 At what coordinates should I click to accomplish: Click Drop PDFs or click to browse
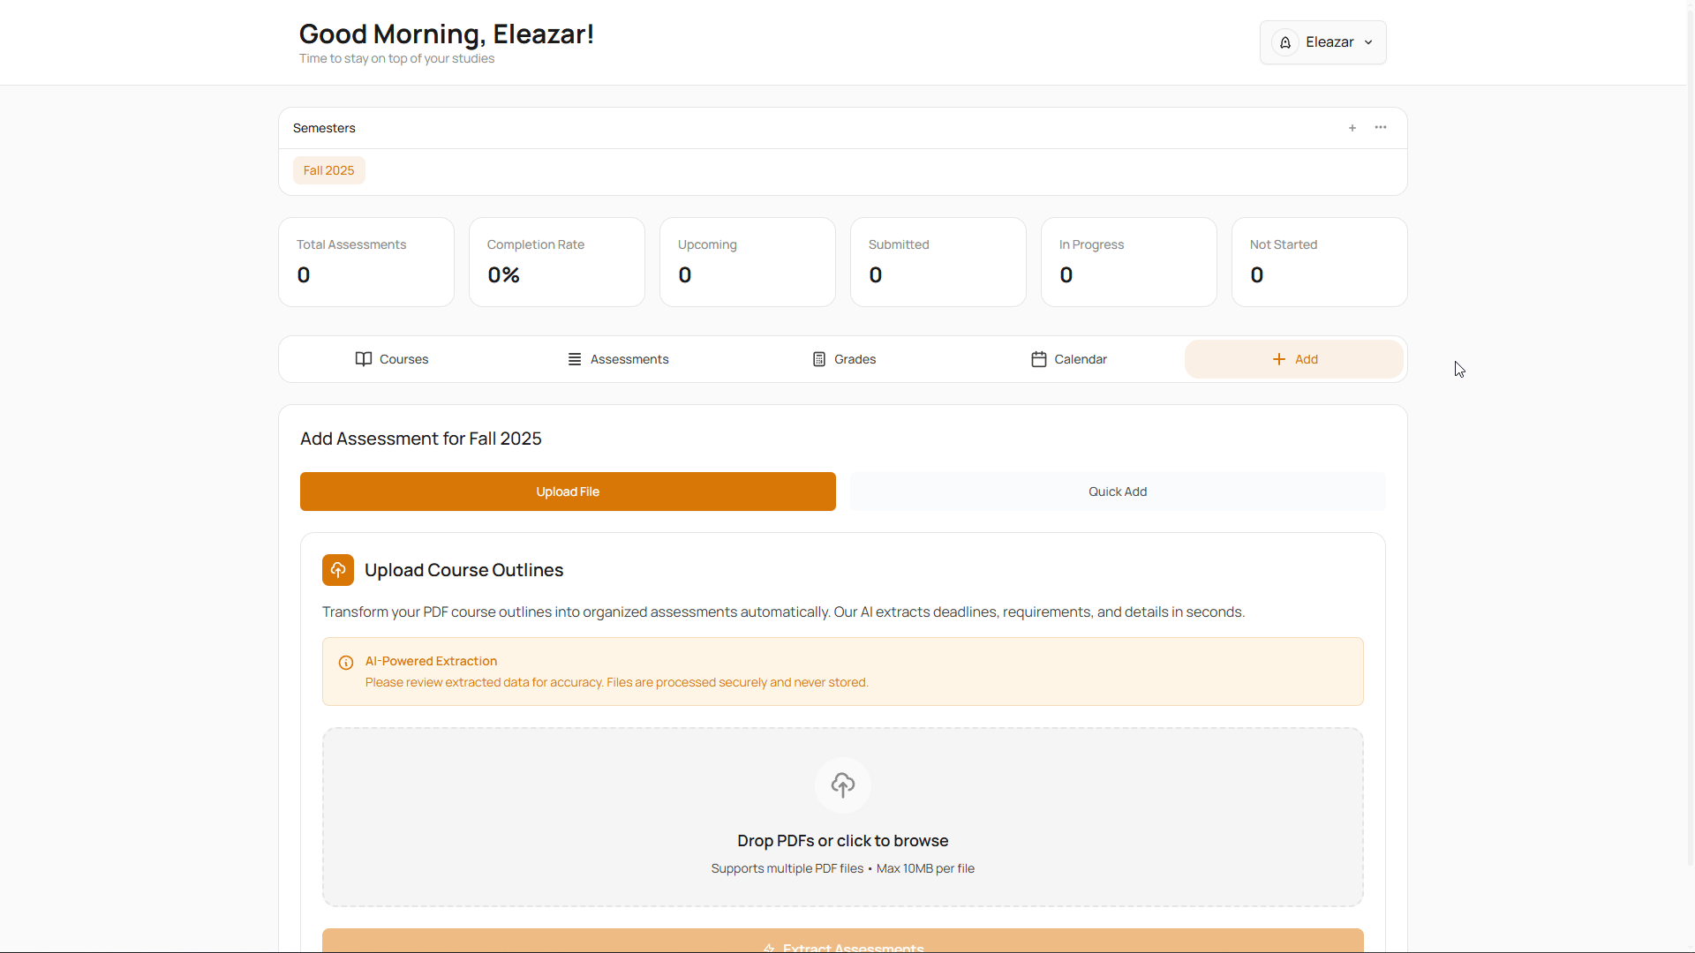point(843,841)
